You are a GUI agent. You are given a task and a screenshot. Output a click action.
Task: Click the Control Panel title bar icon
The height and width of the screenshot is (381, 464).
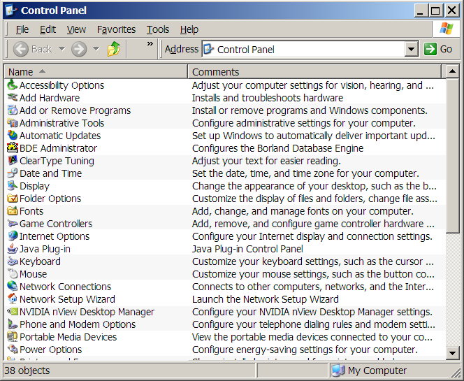[x=11, y=10]
